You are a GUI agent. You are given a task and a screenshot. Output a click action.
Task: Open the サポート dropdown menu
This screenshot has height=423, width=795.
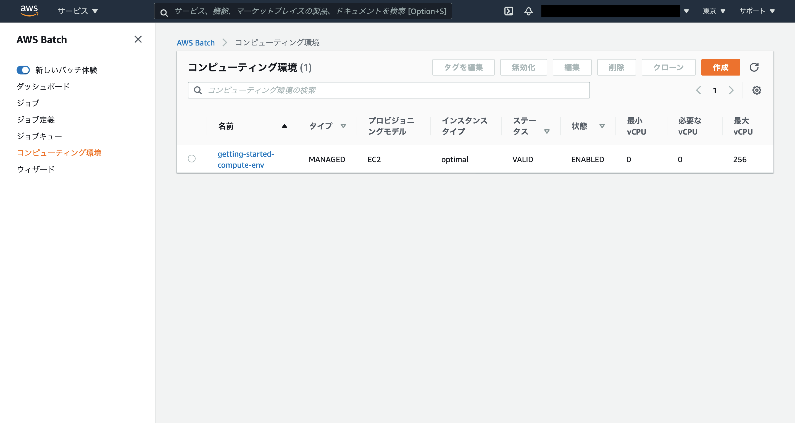click(757, 11)
